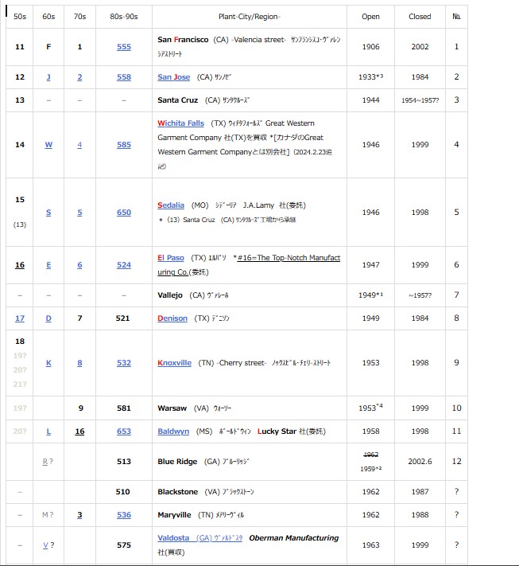Click the 4 link in Wichita Falls row
519x566 pixels.
point(79,145)
